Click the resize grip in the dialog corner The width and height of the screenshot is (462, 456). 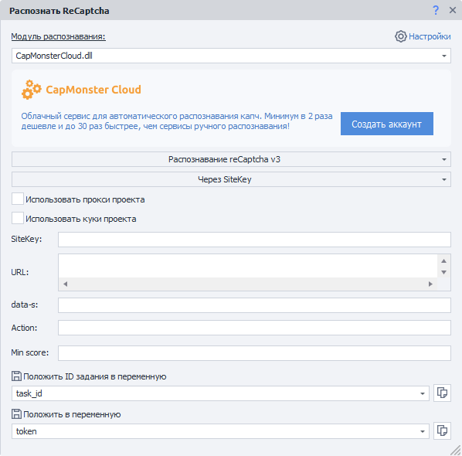456,450
